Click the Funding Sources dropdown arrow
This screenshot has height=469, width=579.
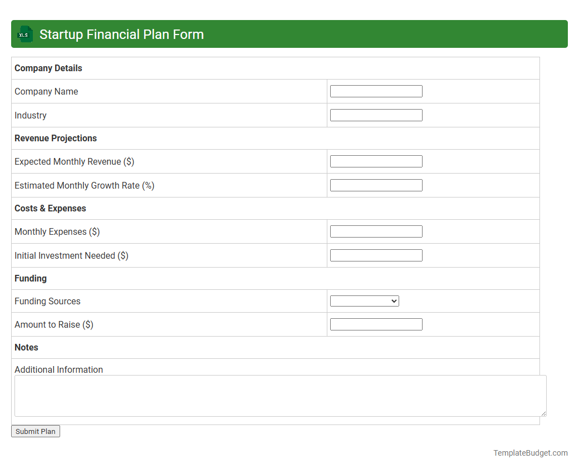(x=395, y=300)
